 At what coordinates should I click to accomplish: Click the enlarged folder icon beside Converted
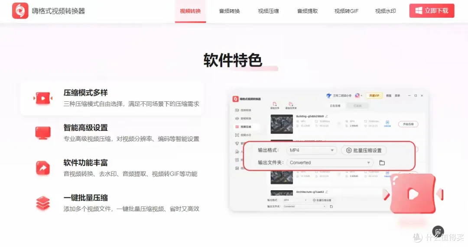[x=382, y=162]
